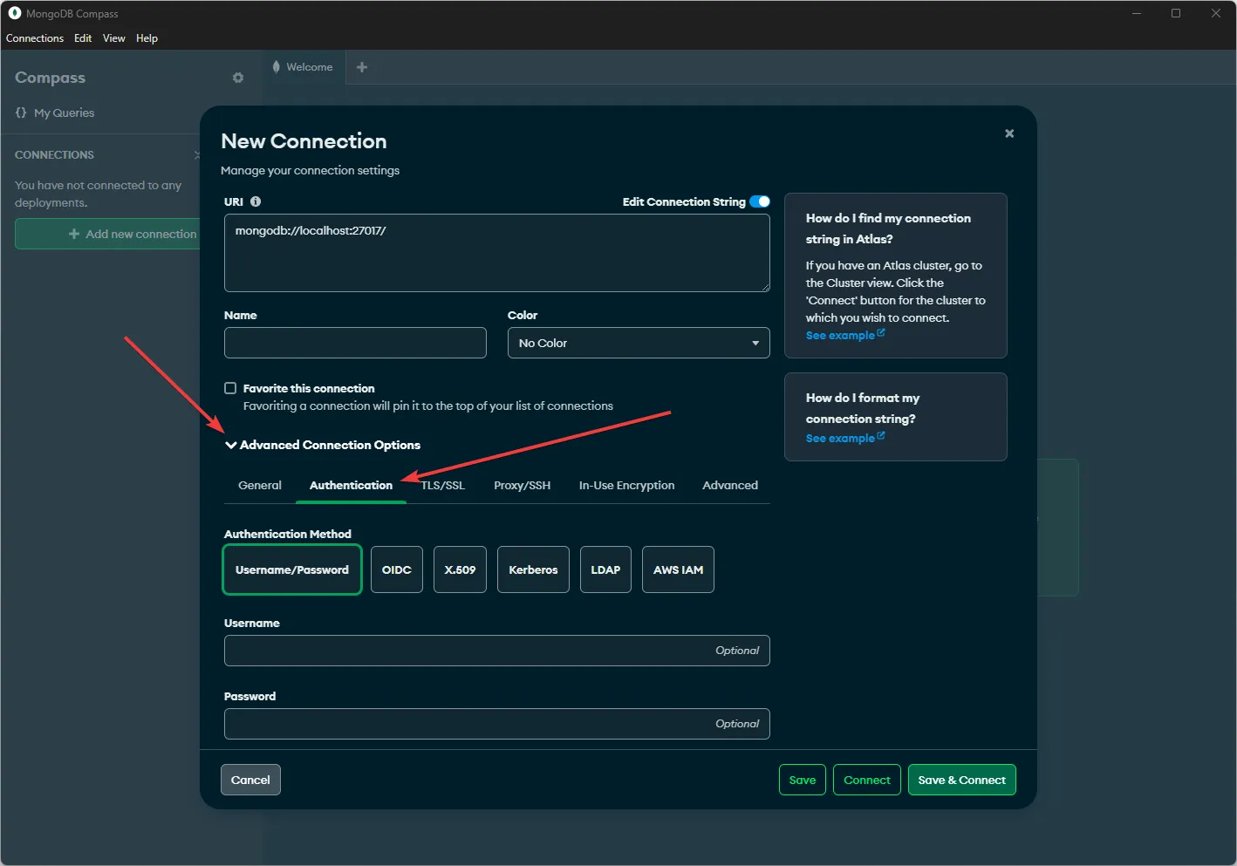Collapse the CONNECTIONS sidebar section
Screen dimensions: 1237x866
click(x=198, y=154)
